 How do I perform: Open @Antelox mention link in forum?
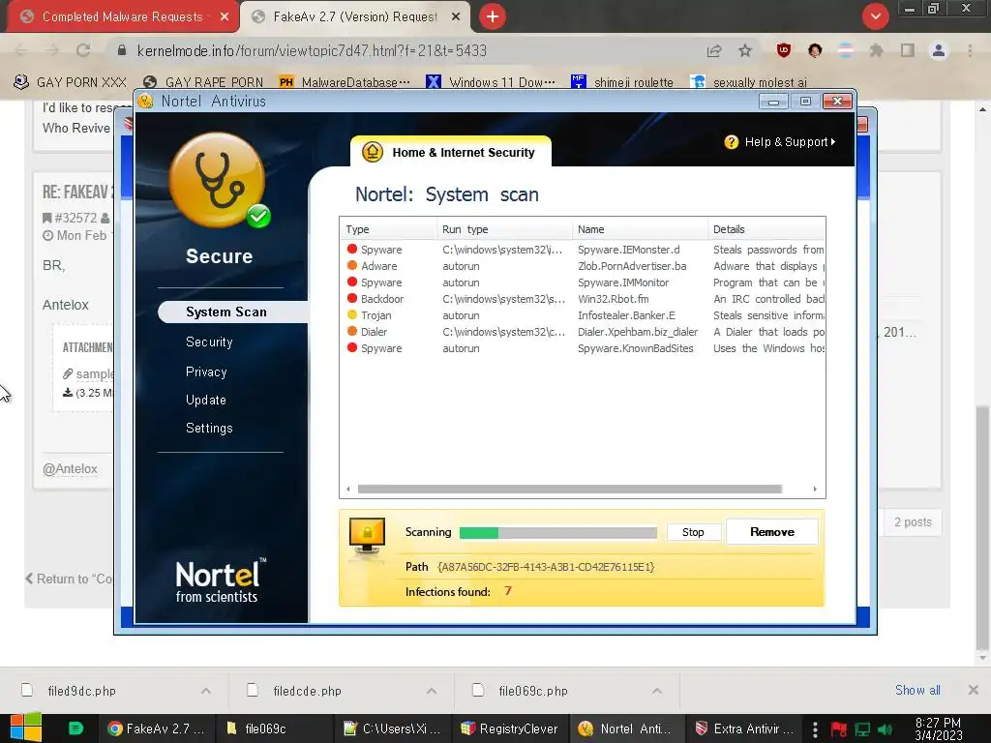coord(70,469)
